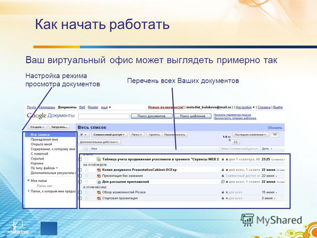The image size is (317, 238).
Task: Click the sharing icon on Для рассылки приглашений row
Action: [x=223, y=182]
